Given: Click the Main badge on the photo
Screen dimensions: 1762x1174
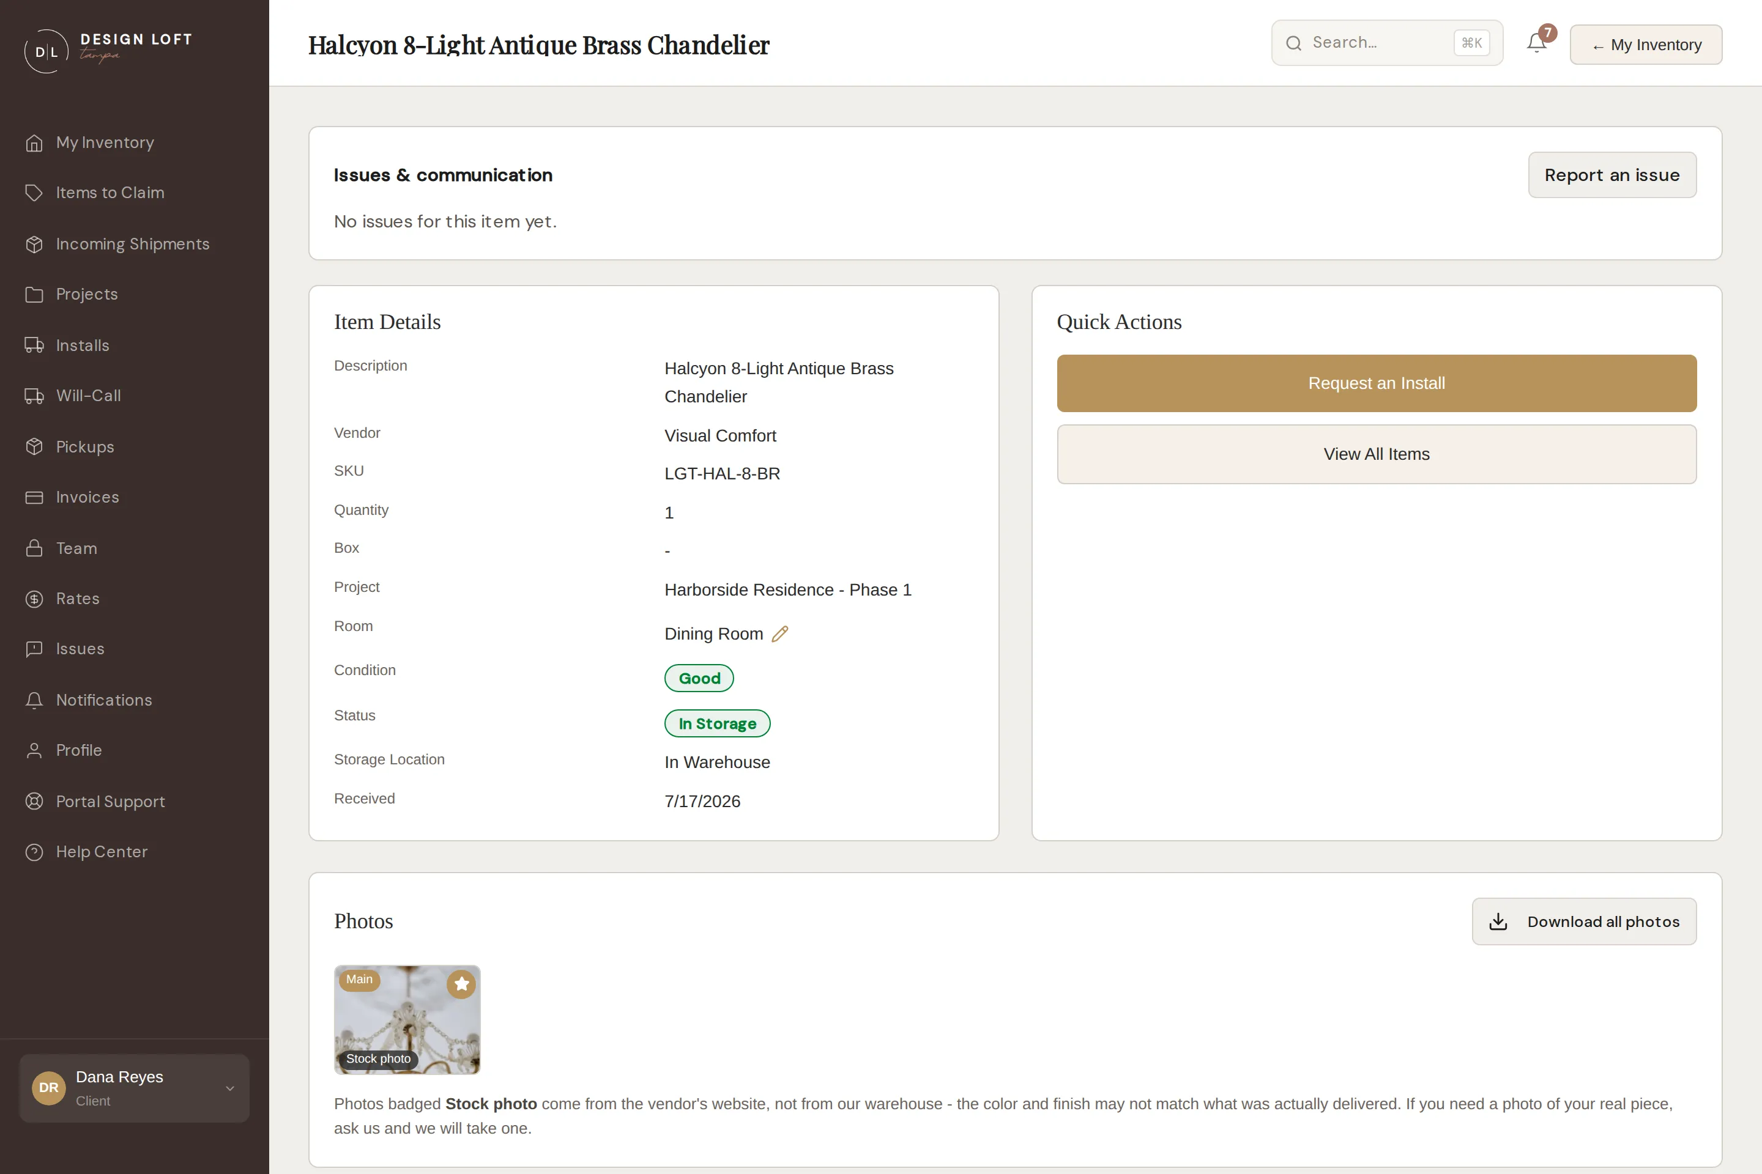Looking at the screenshot, I should (x=359, y=980).
